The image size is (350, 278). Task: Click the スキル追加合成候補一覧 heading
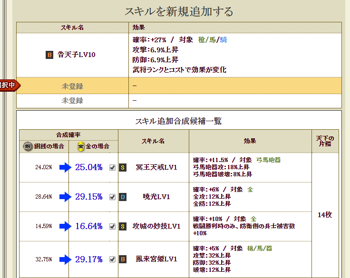[179, 121]
